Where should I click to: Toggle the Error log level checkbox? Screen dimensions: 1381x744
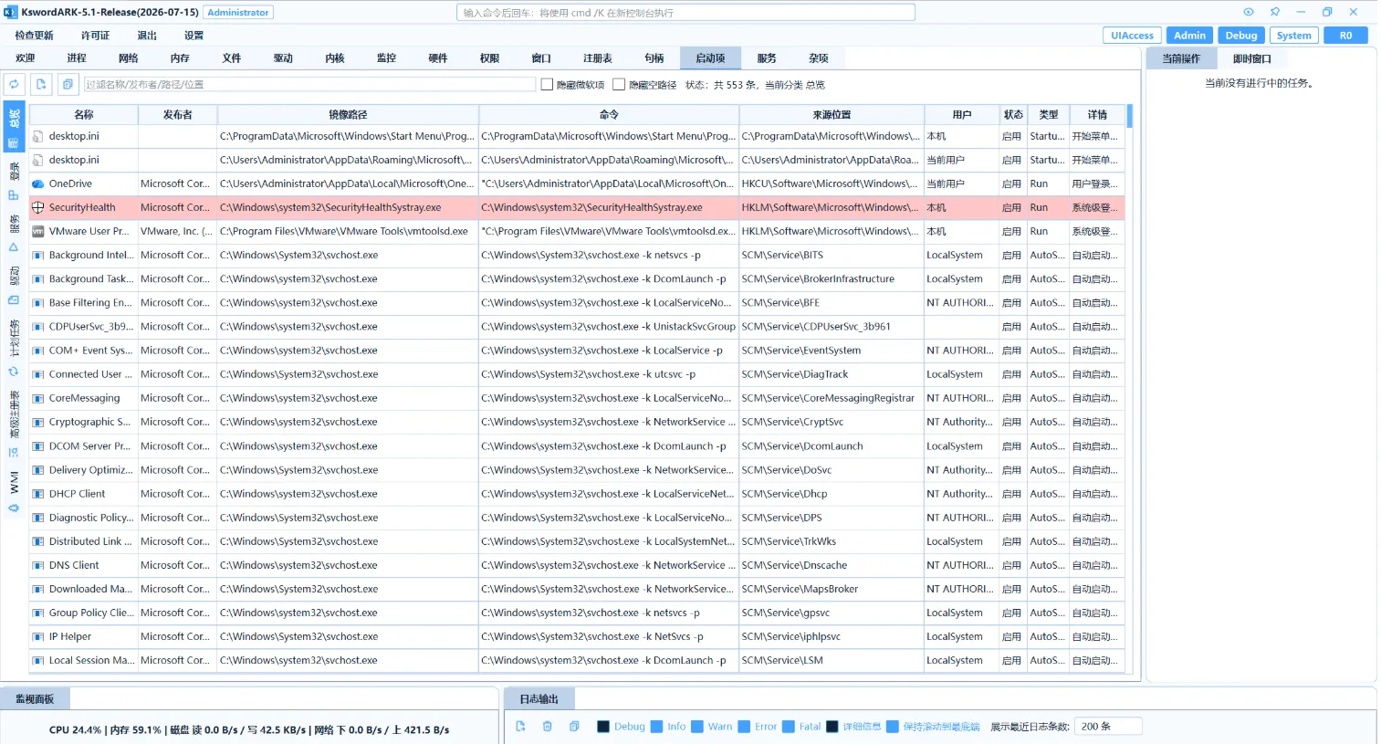744,727
